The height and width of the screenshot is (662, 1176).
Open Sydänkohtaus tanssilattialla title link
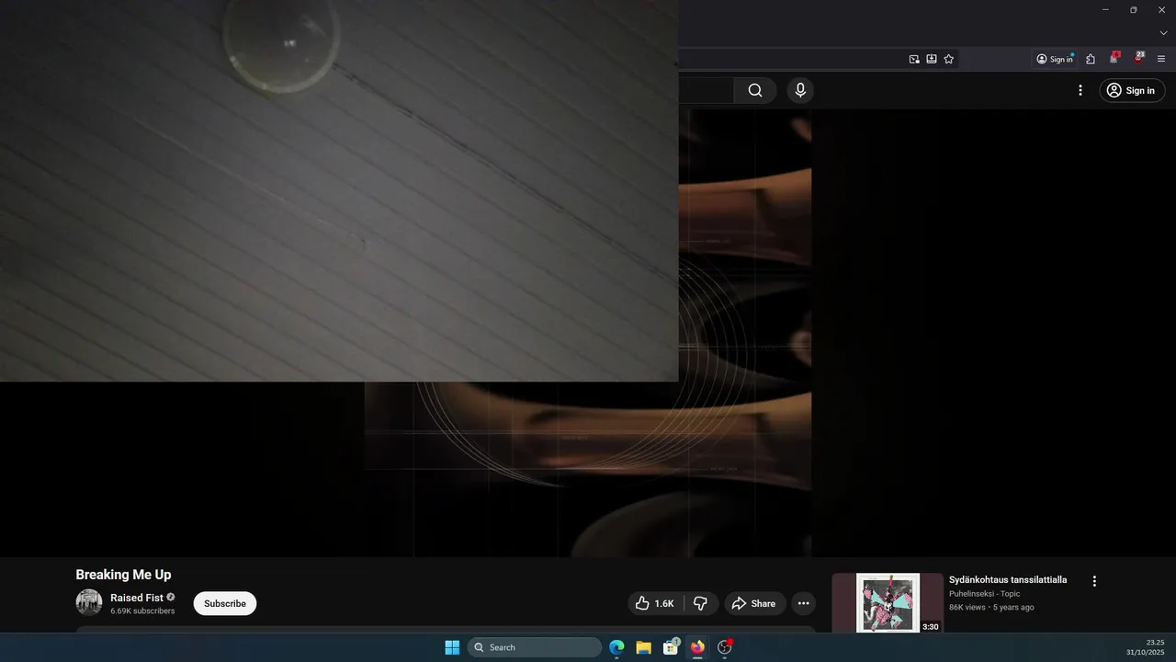tap(1008, 580)
